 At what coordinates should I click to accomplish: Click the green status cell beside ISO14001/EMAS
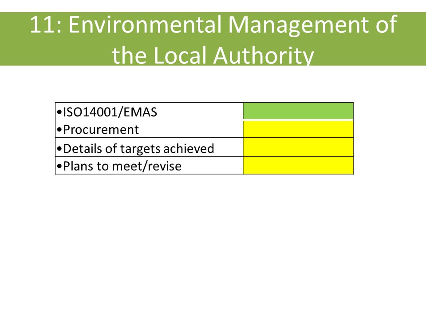click(298, 111)
